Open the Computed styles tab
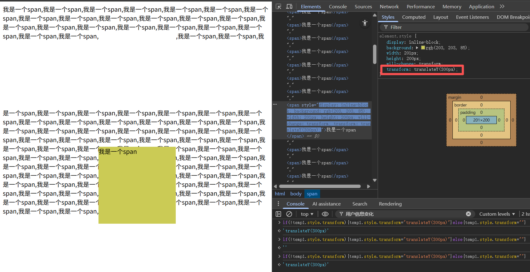The image size is (530, 272). [413, 17]
